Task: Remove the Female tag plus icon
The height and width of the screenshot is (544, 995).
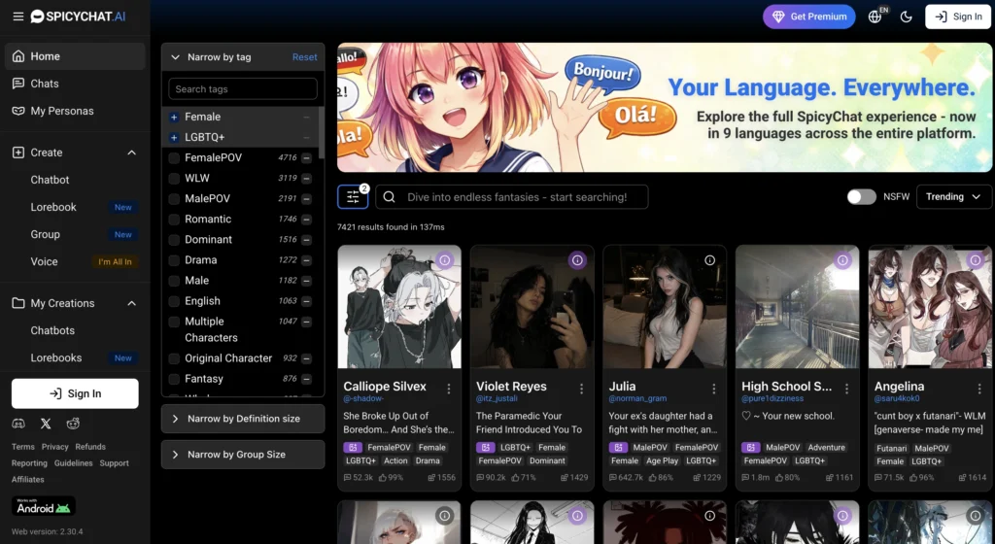Action: (x=174, y=118)
